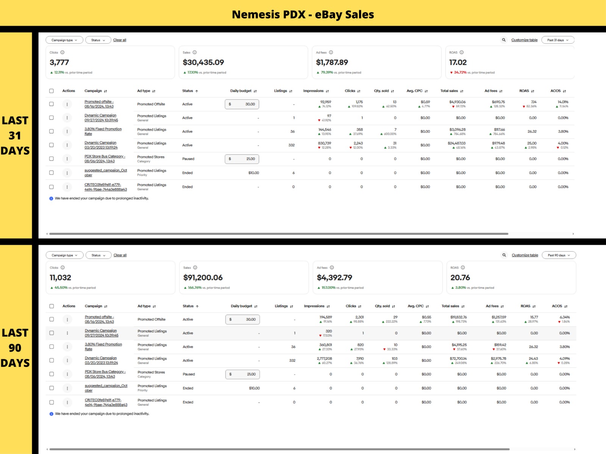The width and height of the screenshot is (606, 454).
Task: Open actions menu for 90-day CRITEO3fe59e1f row
Action: 67,402
